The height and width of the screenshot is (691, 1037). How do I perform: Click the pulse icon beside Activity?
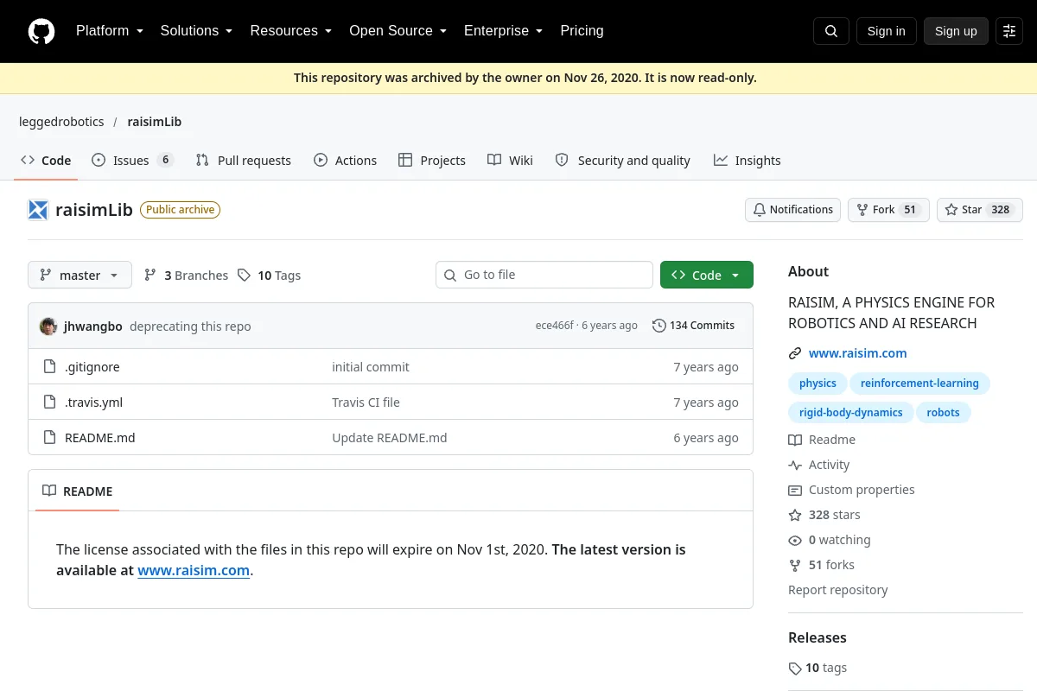pyautogui.click(x=795, y=465)
